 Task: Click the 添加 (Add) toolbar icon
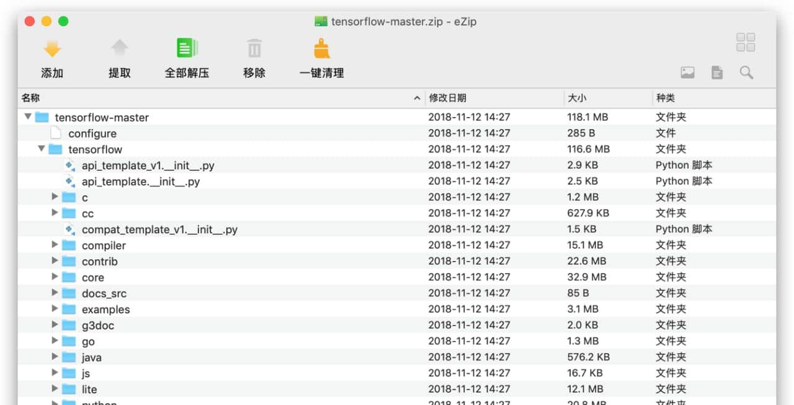52,48
